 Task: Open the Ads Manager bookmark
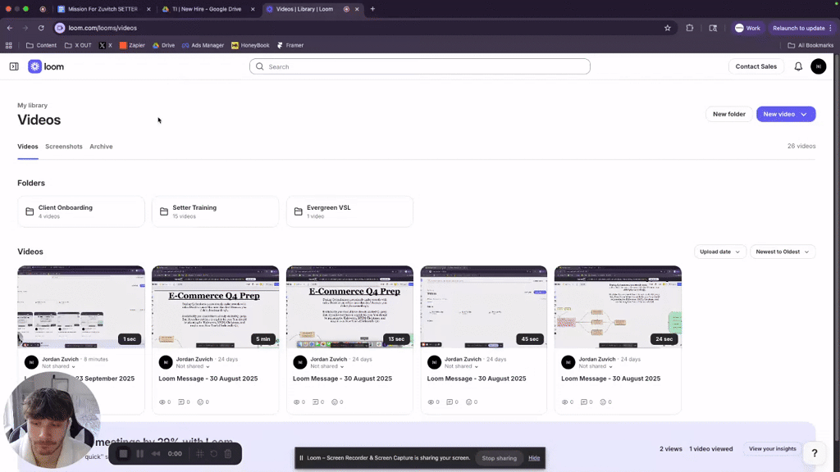tap(203, 46)
